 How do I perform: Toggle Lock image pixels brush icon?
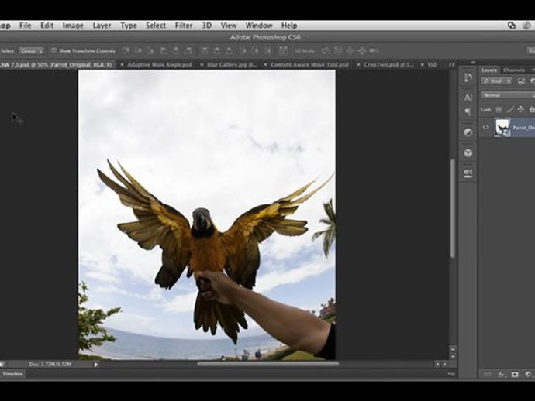[x=509, y=109]
